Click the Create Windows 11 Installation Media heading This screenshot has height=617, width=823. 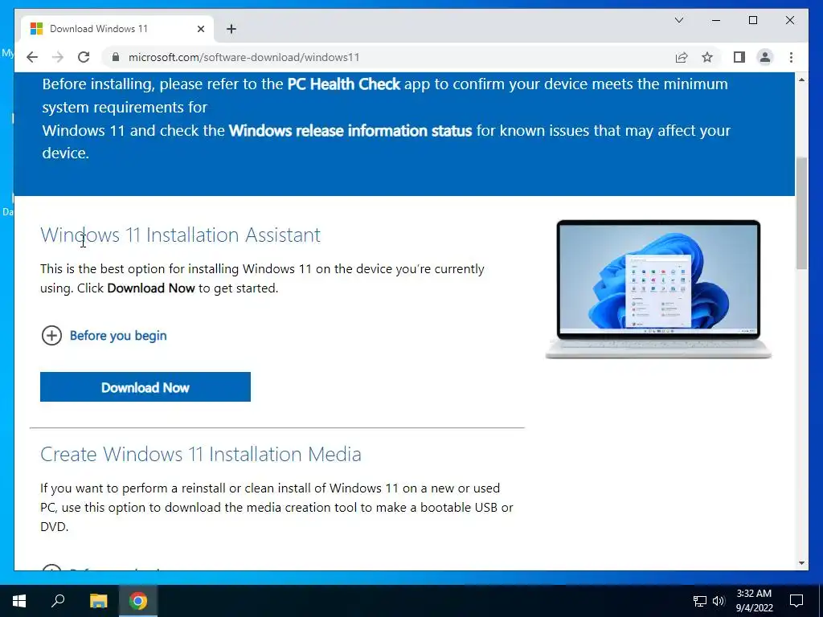point(201,454)
